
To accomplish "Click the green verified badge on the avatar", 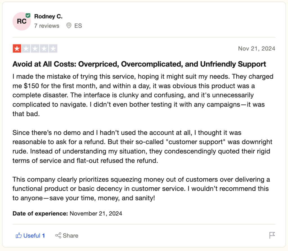I will [x=28, y=15].
